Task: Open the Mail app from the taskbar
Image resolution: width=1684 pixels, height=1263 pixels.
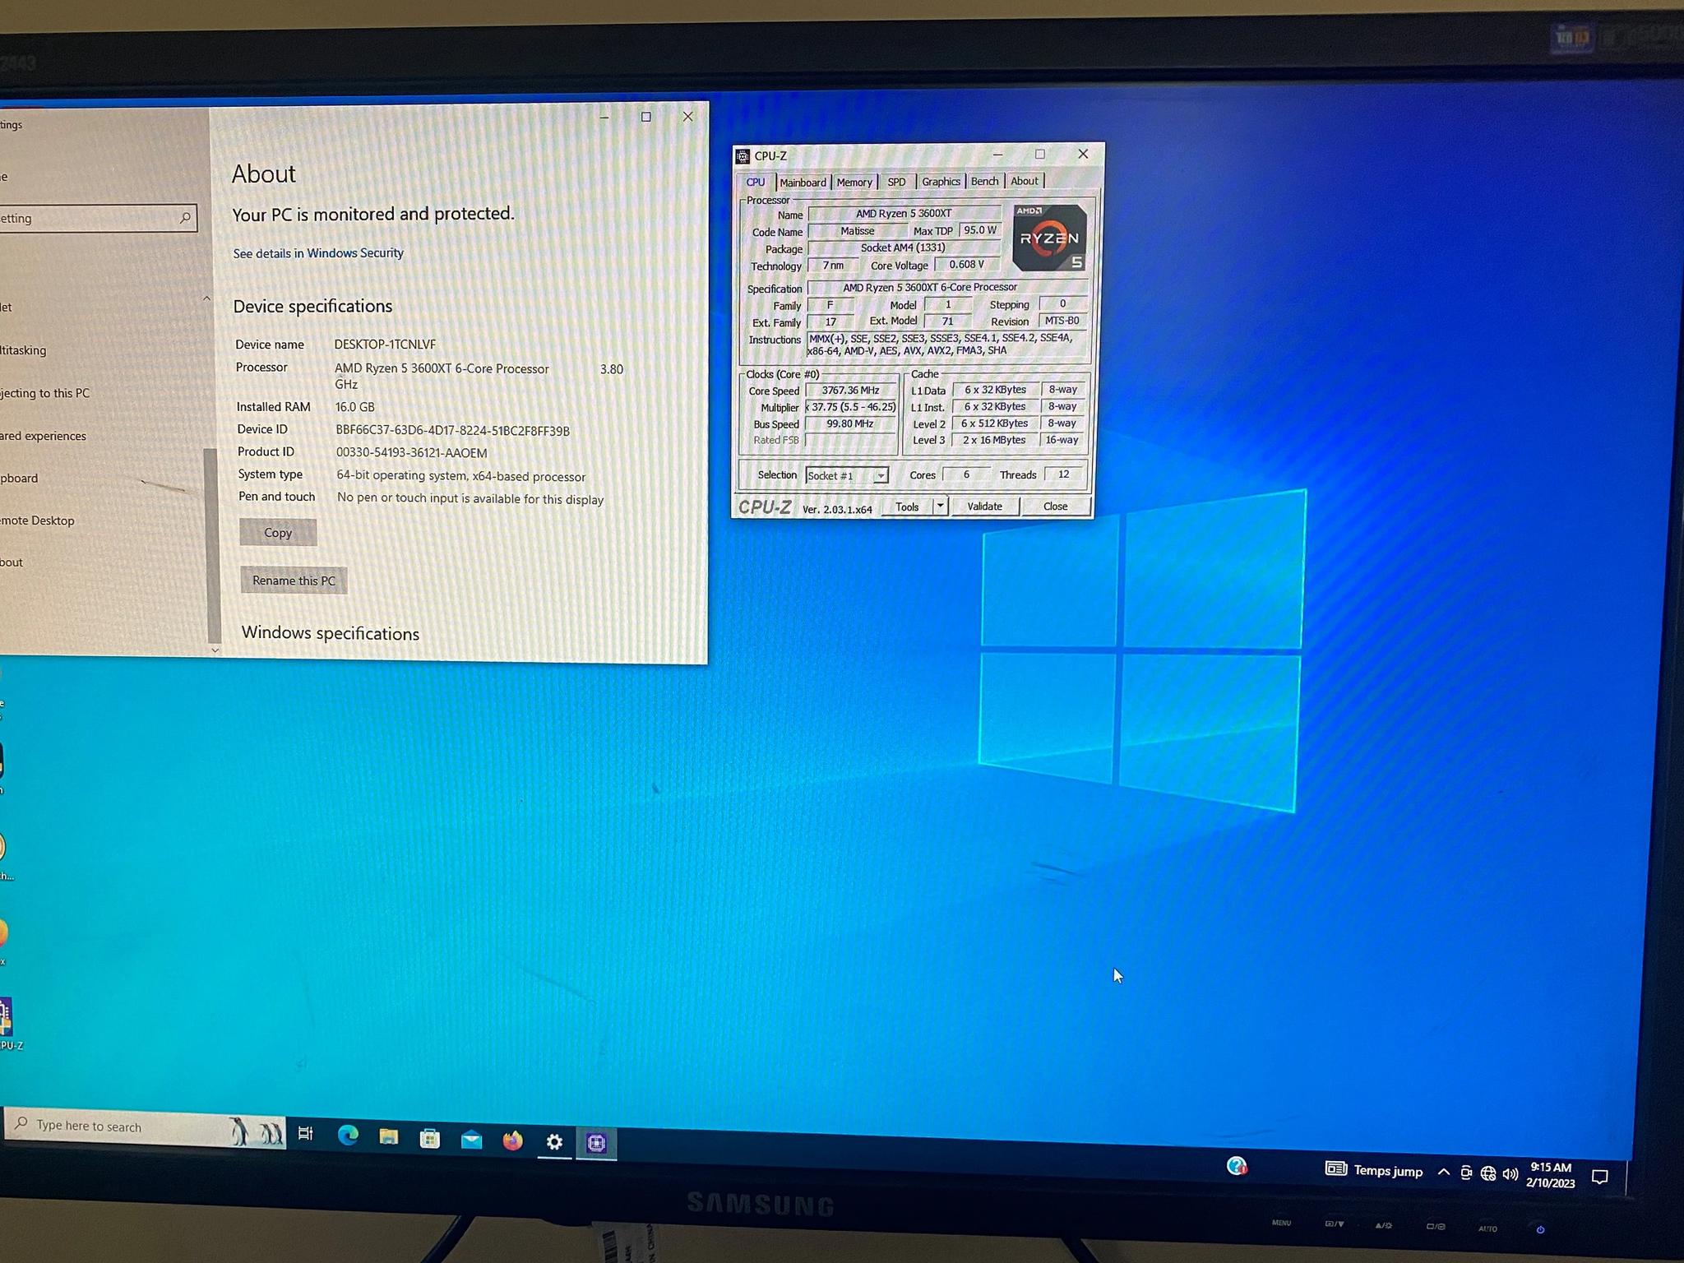Action: pos(471,1140)
